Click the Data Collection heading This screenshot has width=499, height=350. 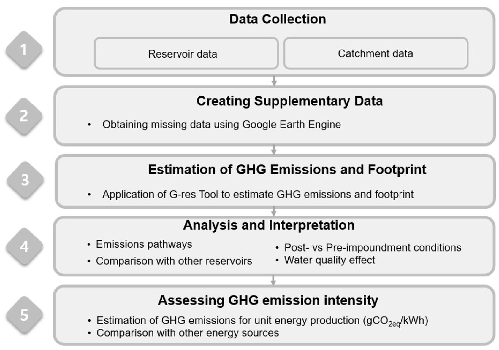point(277,19)
